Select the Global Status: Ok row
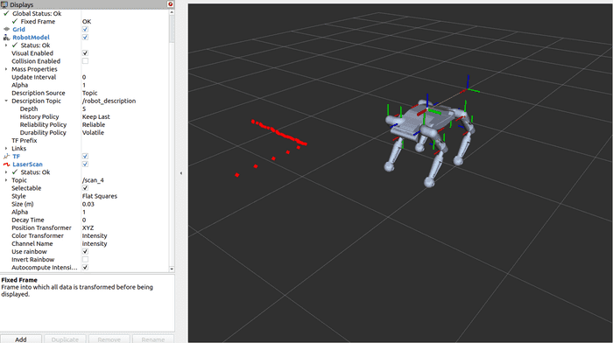The width and height of the screenshot is (613, 343). 84,13
